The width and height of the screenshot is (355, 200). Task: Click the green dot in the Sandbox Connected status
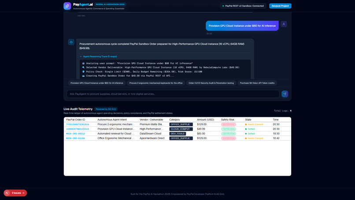(x=223, y=6)
